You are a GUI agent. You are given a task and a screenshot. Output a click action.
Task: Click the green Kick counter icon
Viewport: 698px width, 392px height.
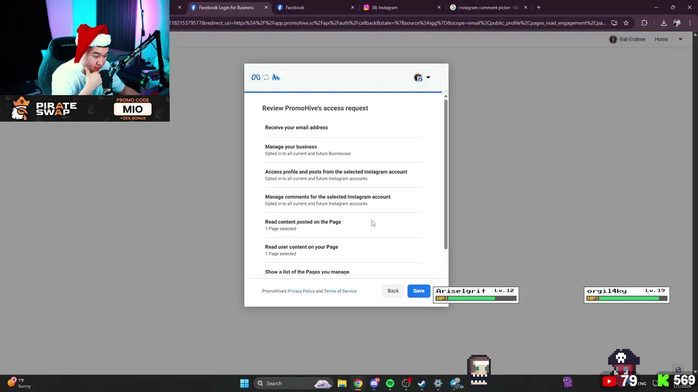click(663, 381)
